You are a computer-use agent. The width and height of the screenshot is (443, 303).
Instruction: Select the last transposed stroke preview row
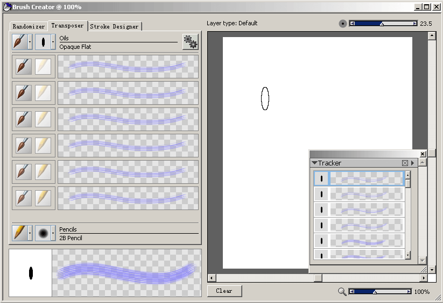pos(128,198)
